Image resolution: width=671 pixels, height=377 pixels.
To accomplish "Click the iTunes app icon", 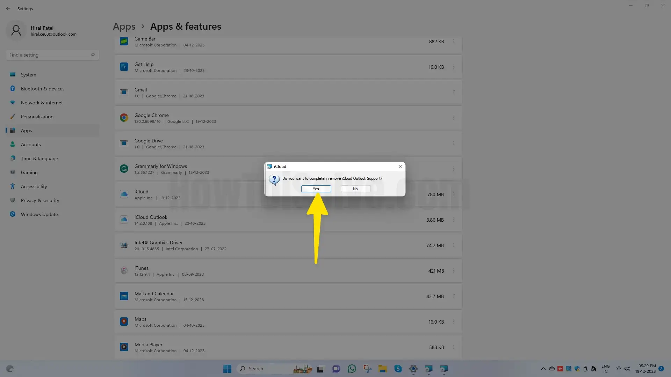I will (124, 271).
